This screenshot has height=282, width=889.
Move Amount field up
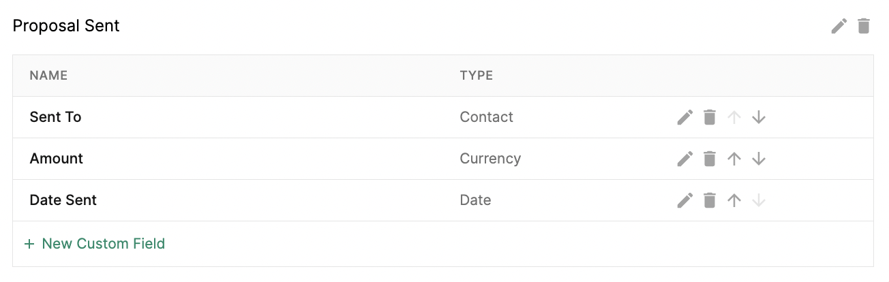[734, 159]
